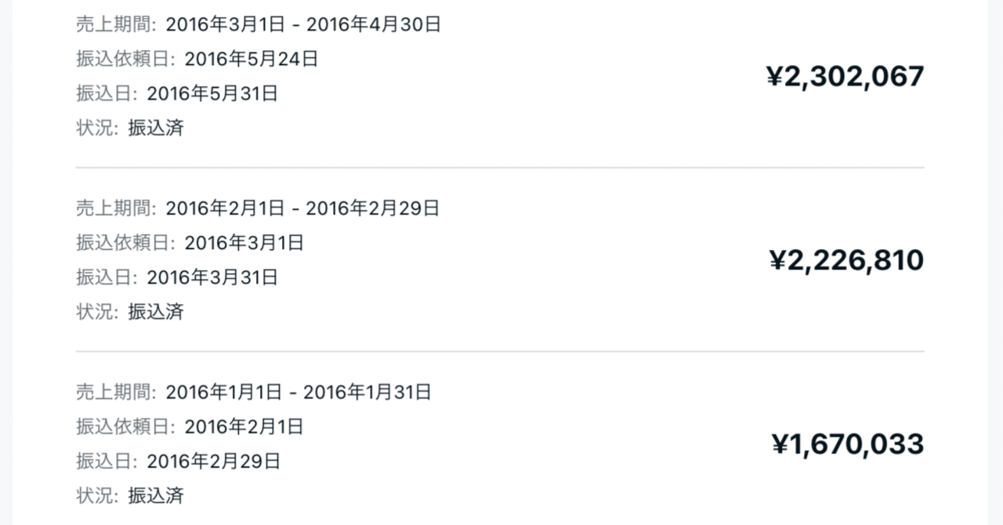Select the ¥2,226,810 payout amount
Screen dimensions: 1003x525
click(x=846, y=260)
